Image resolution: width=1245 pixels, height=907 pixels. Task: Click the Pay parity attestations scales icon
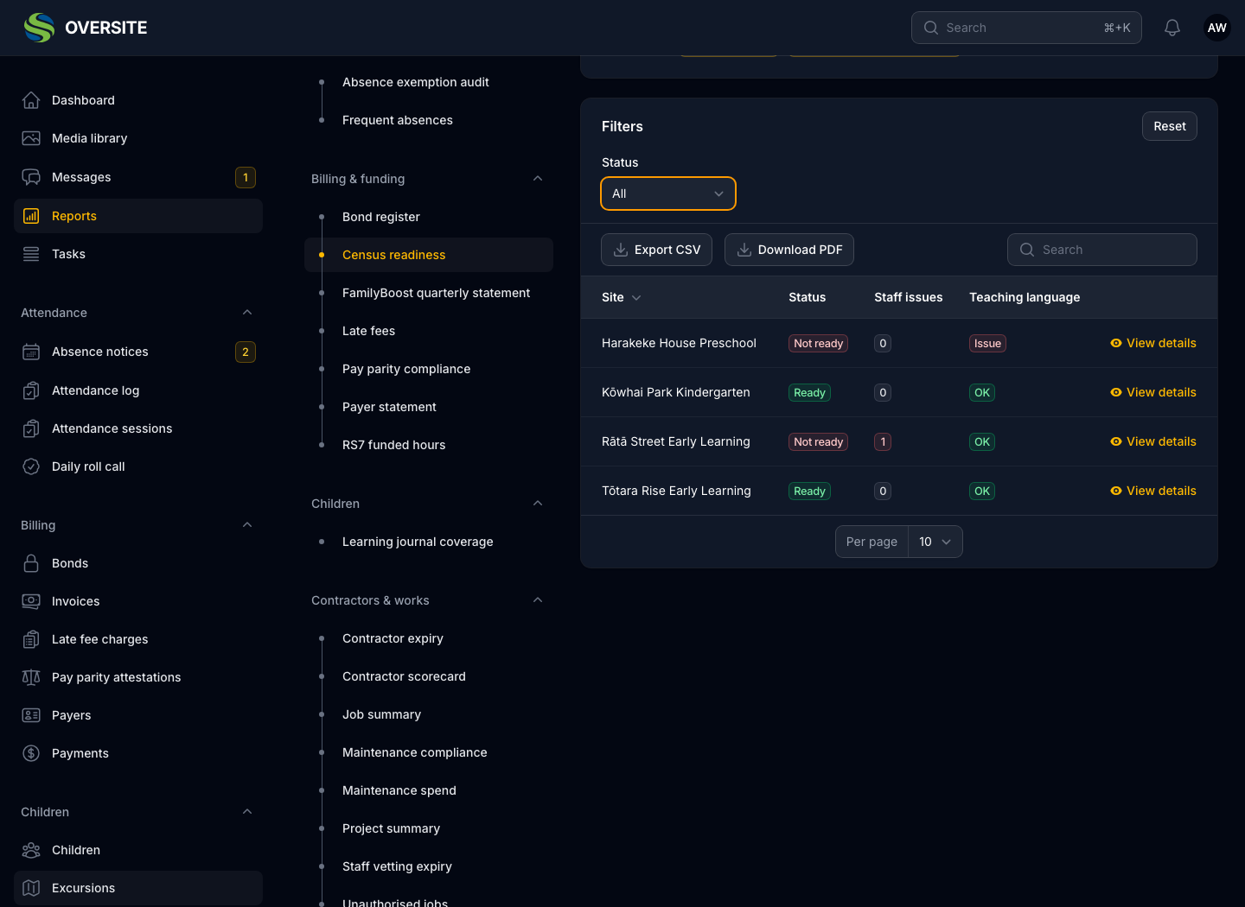[x=31, y=677]
